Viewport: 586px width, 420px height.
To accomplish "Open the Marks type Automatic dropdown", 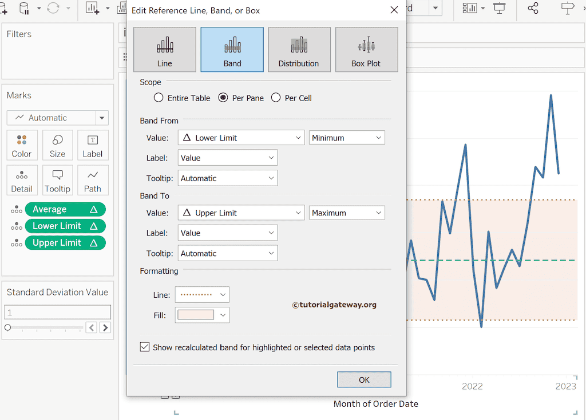I will (57, 118).
